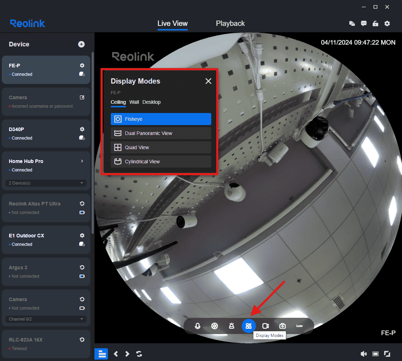This screenshot has height=361, width=402.
Task: Select the Wall mount tab
Action: 134,102
